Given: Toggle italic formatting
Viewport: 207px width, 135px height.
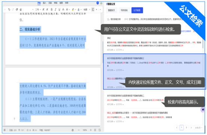Looking at the screenshot, I should click(55, 9).
